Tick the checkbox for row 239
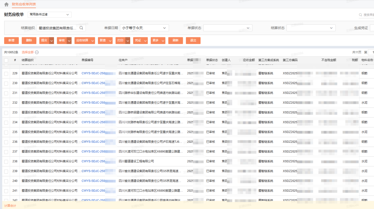Image resolution: width=374 pixels, height=209 pixels. (x=6, y=172)
